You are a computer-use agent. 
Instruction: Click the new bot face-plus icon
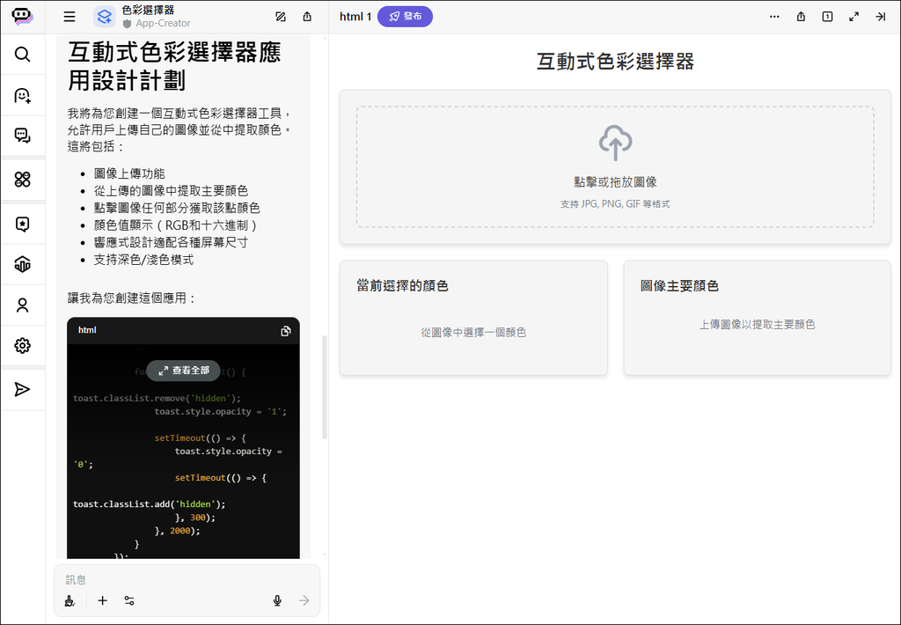coord(22,95)
